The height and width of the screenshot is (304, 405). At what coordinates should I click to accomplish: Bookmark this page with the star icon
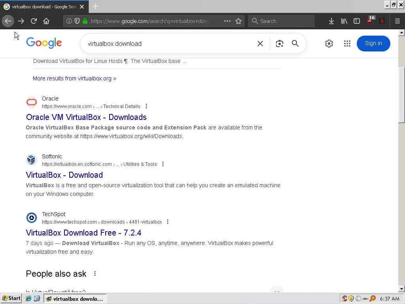click(x=238, y=21)
